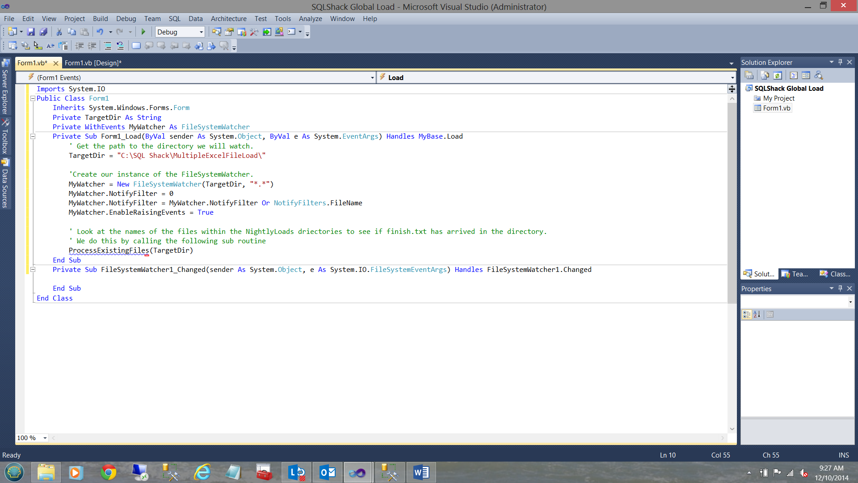Open the Architecture menu
Screen dimensions: 858x483
(228, 19)
